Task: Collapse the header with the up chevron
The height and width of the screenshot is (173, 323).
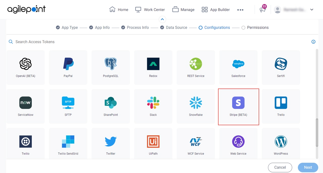Action: [162, 19]
